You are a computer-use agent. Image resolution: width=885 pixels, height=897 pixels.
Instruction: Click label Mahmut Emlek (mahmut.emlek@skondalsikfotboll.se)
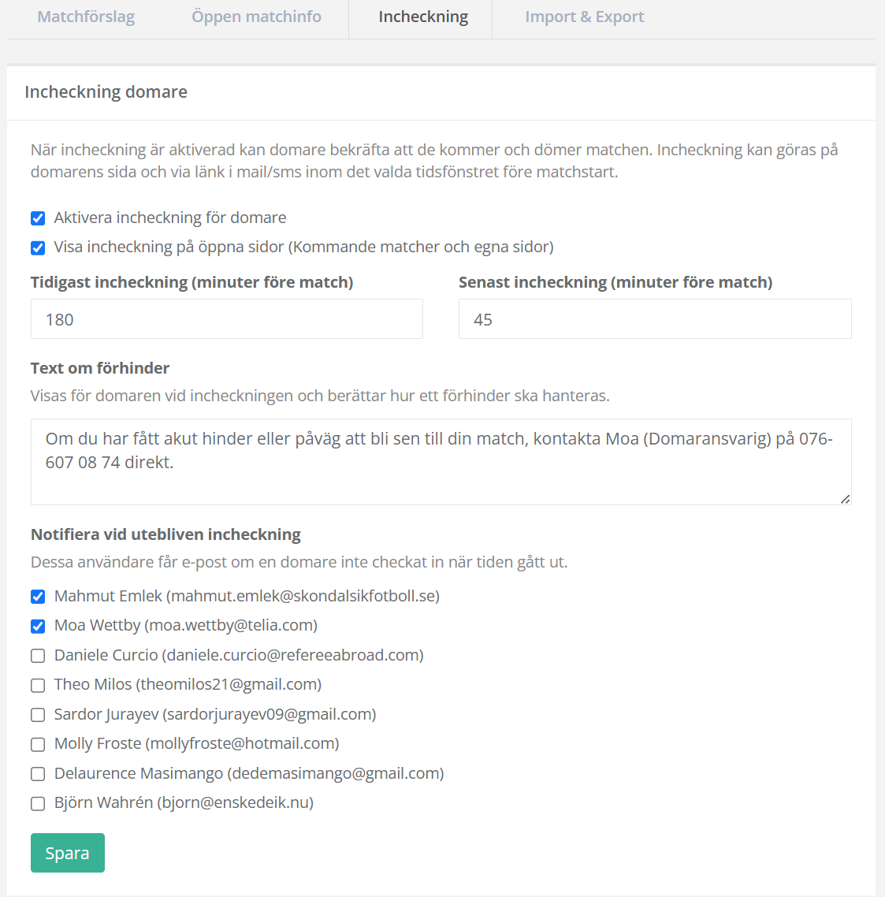click(x=247, y=596)
